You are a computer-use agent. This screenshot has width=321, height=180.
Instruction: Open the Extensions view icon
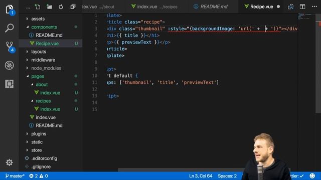9,83
